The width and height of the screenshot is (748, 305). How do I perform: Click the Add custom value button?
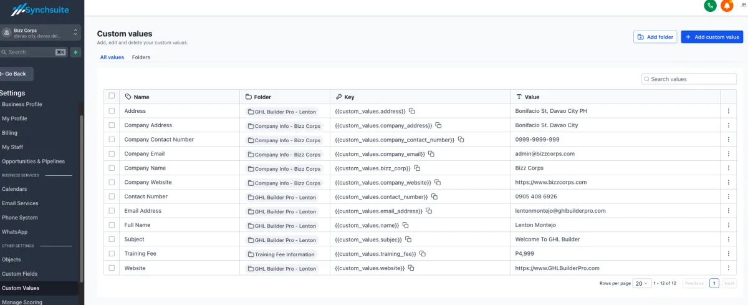point(712,37)
